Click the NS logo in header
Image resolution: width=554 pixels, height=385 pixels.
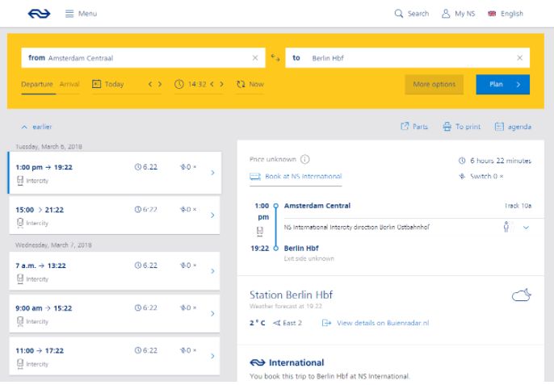coord(39,14)
